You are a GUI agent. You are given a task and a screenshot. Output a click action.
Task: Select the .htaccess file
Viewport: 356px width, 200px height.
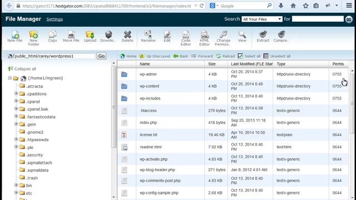point(233,111)
